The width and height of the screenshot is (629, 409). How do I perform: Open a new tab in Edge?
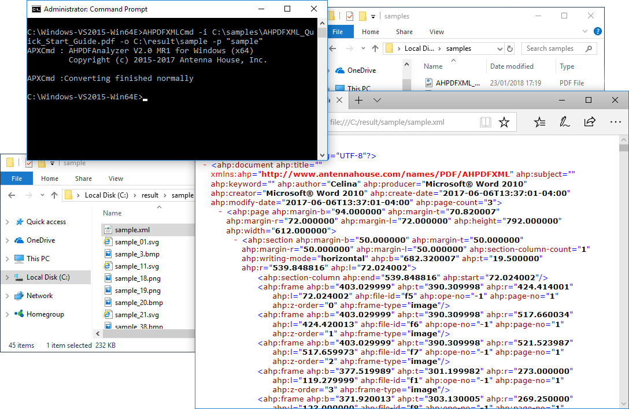click(358, 101)
